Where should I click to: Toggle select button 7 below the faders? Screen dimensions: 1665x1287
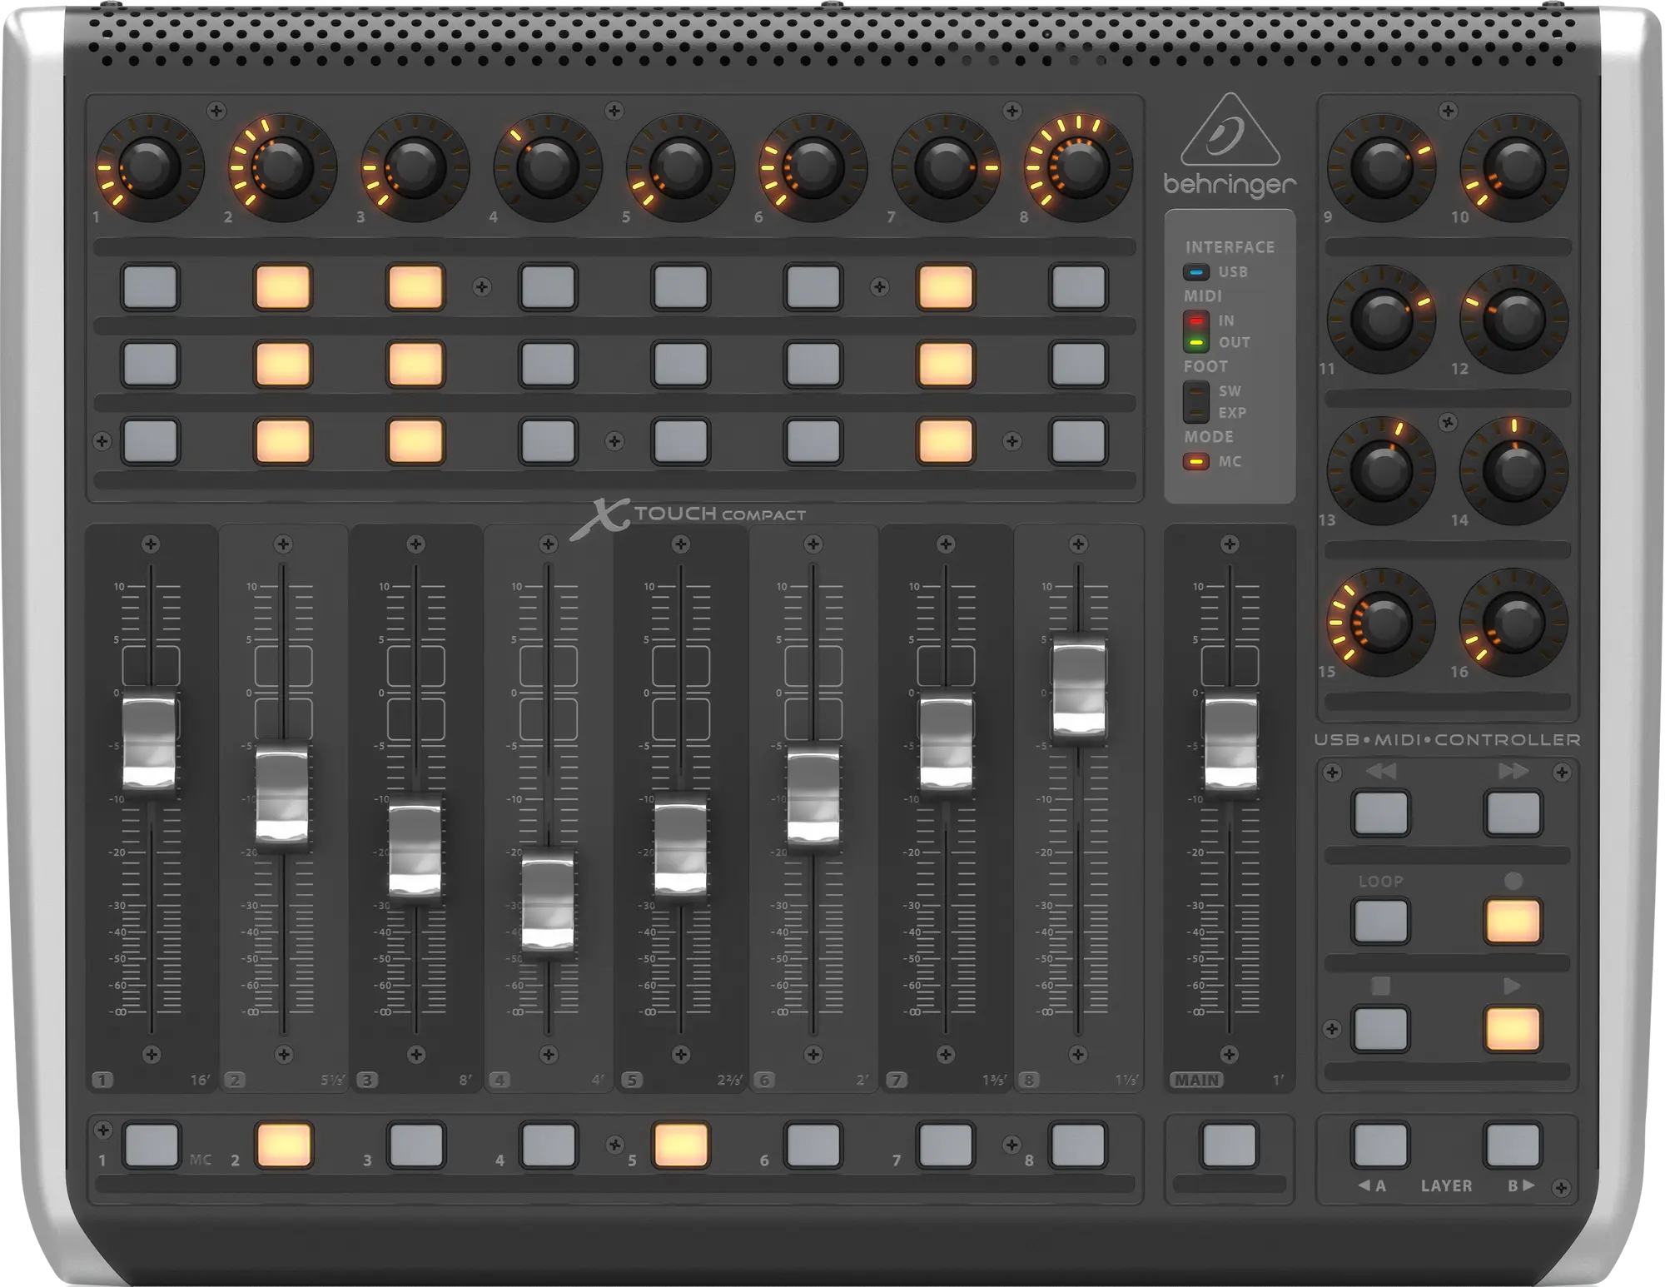click(946, 1145)
